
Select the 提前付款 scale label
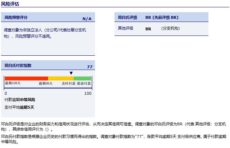(x=84, y=83)
